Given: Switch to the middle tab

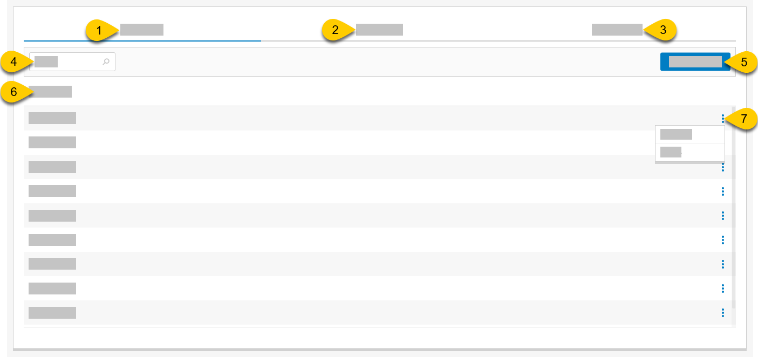Looking at the screenshot, I should tap(378, 30).
